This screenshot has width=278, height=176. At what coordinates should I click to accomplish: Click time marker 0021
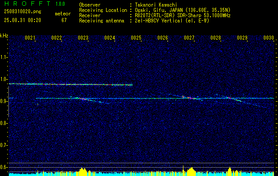[30, 37]
